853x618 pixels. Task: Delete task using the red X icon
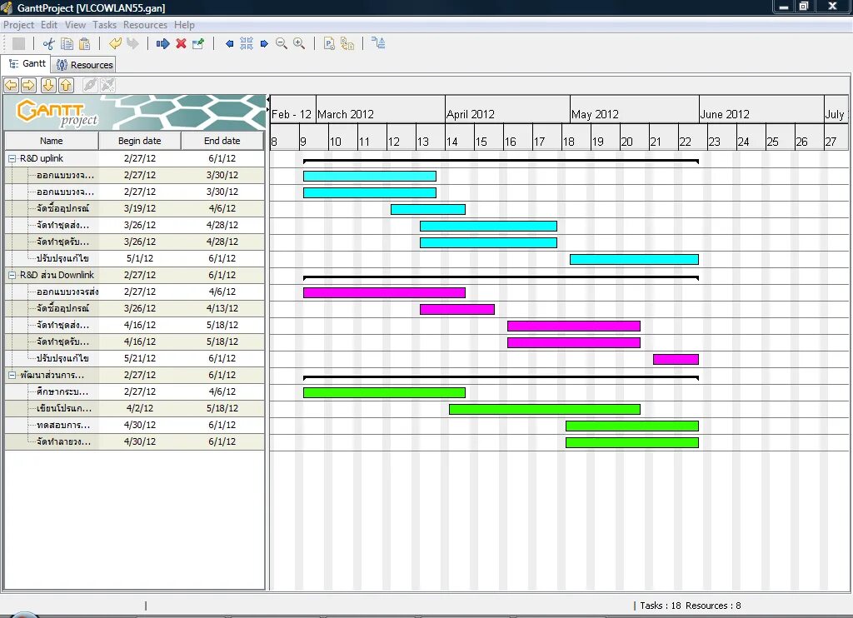[x=181, y=43]
